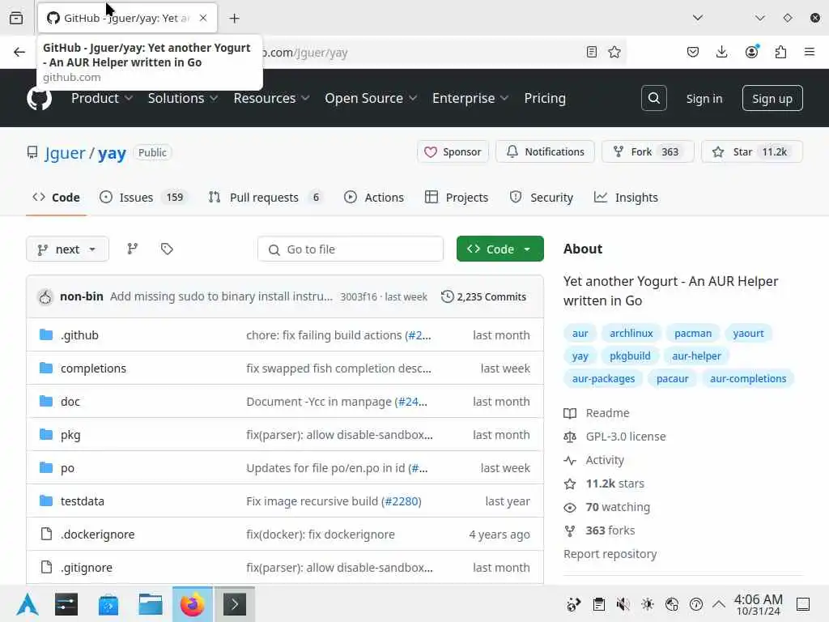Show hidden tray icons with up arrow
This screenshot has height=622, width=829.
click(719, 604)
